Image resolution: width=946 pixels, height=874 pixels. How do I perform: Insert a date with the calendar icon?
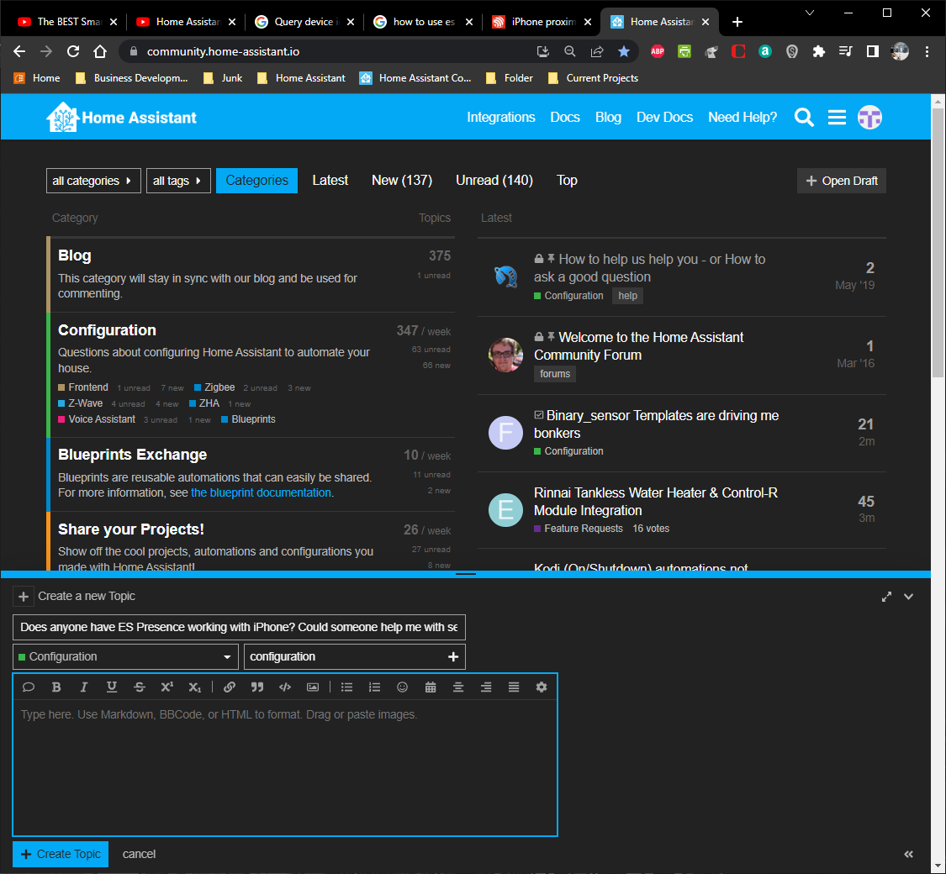431,687
